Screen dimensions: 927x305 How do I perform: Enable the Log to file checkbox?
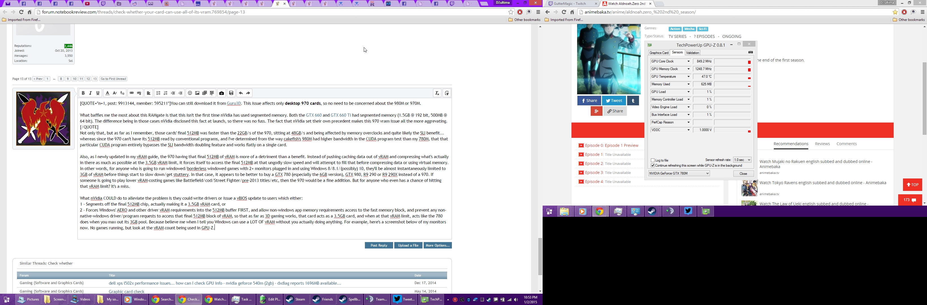tap(653, 160)
